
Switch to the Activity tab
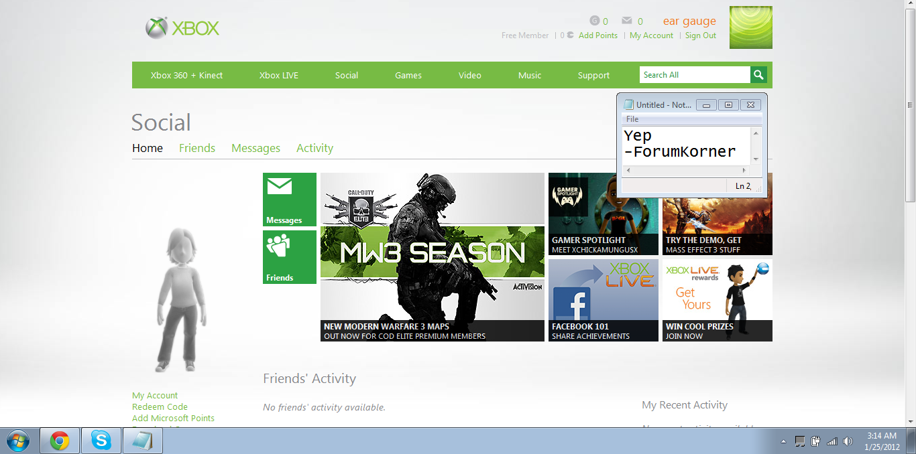314,148
